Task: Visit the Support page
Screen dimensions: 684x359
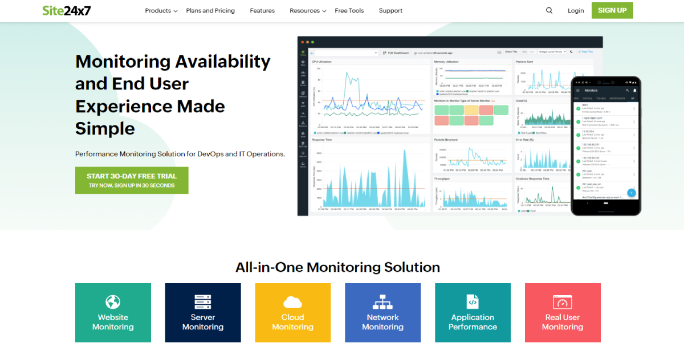Action: [390, 11]
